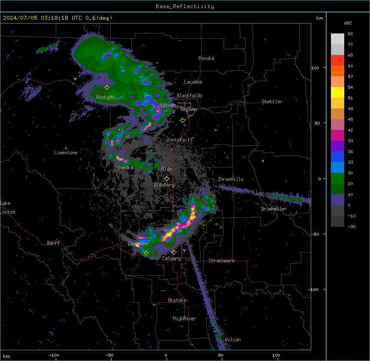
Task: Click the RockyMH label
Action: coord(105,97)
